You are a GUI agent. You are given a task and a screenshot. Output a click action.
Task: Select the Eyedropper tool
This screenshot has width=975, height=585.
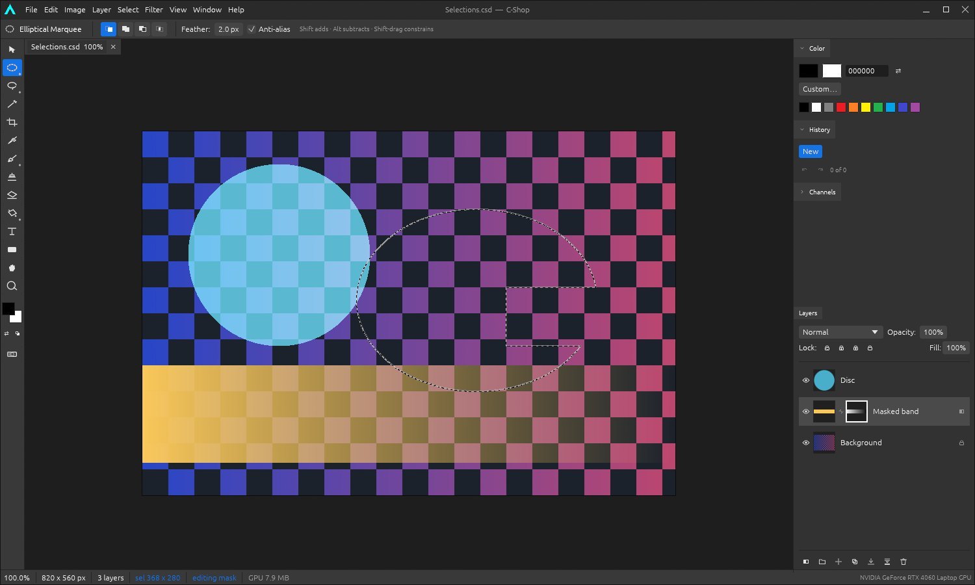(12, 140)
